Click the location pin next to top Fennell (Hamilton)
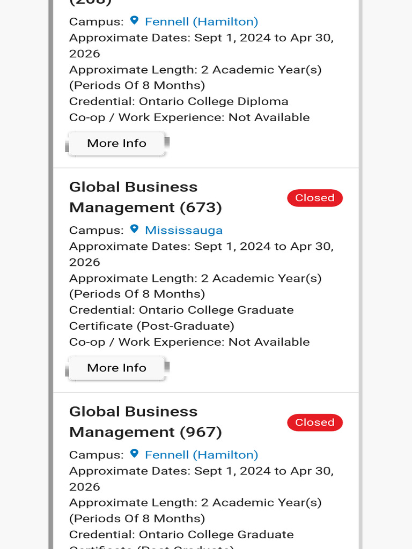Image resolution: width=412 pixels, height=549 pixels. point(134,20)
